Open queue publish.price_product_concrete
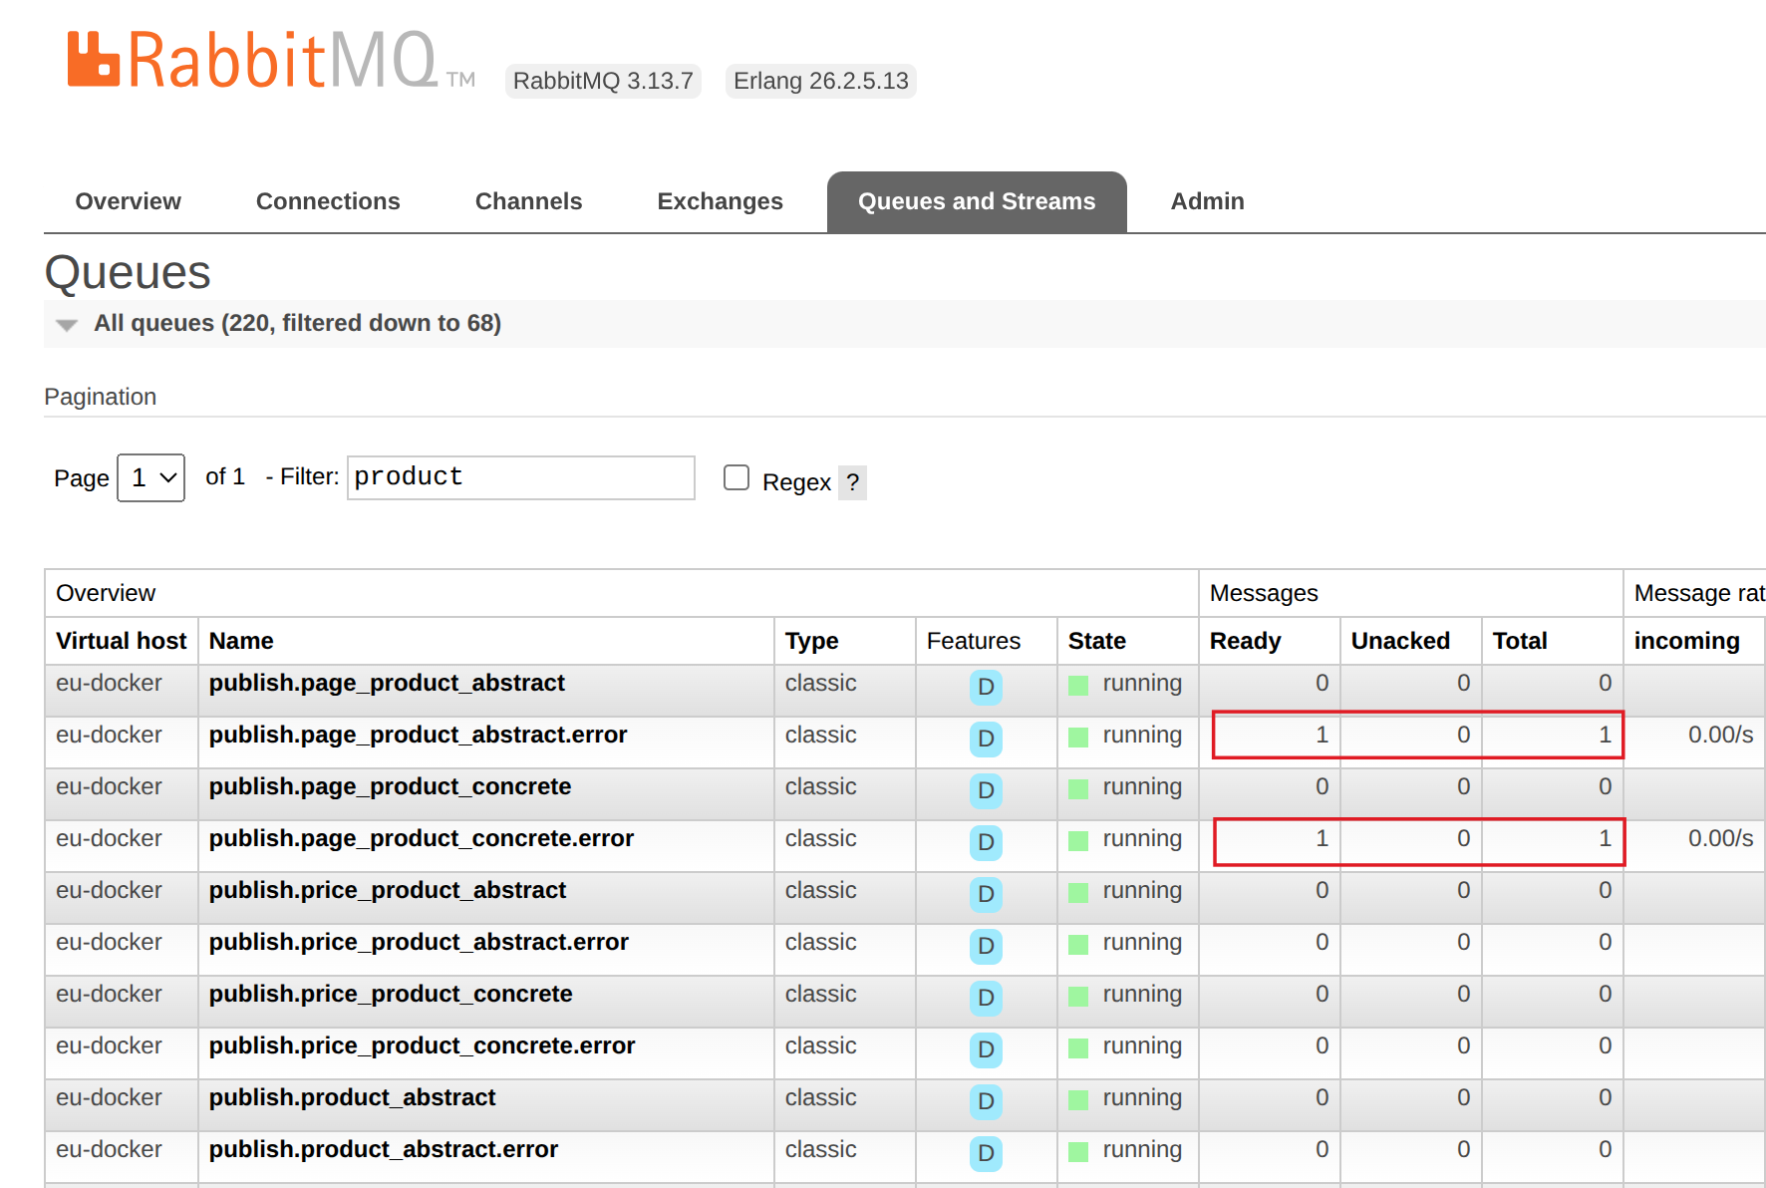The width and height of the screenshot is (1766, 1188). pos(391,994)
